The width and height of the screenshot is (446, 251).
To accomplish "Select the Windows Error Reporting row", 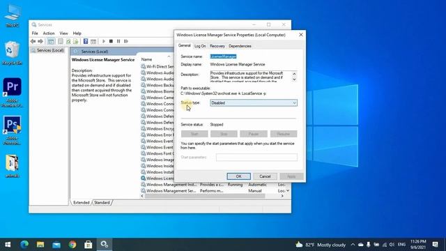I will tap(157, 135).
